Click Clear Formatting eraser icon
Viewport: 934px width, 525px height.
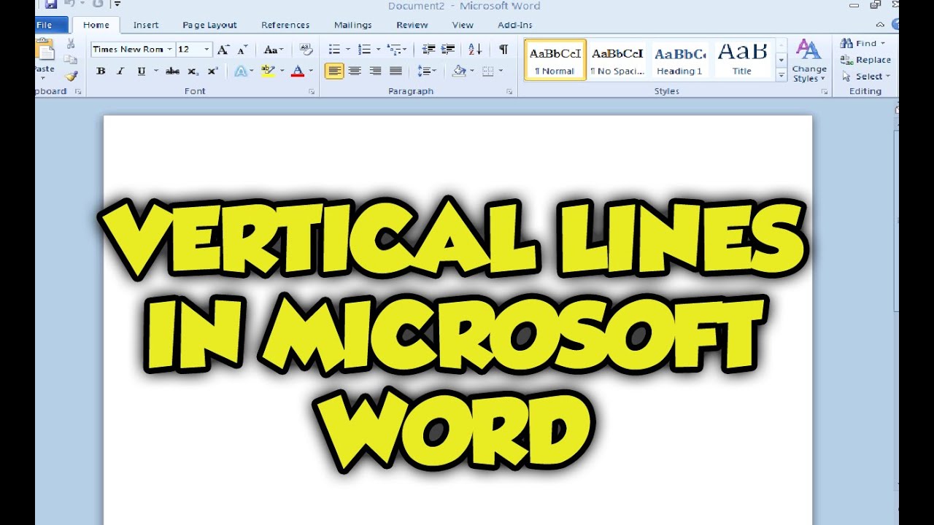point(306,50)
